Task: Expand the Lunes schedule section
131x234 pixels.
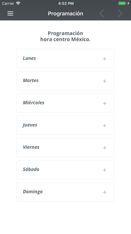Action: point(65,58)
